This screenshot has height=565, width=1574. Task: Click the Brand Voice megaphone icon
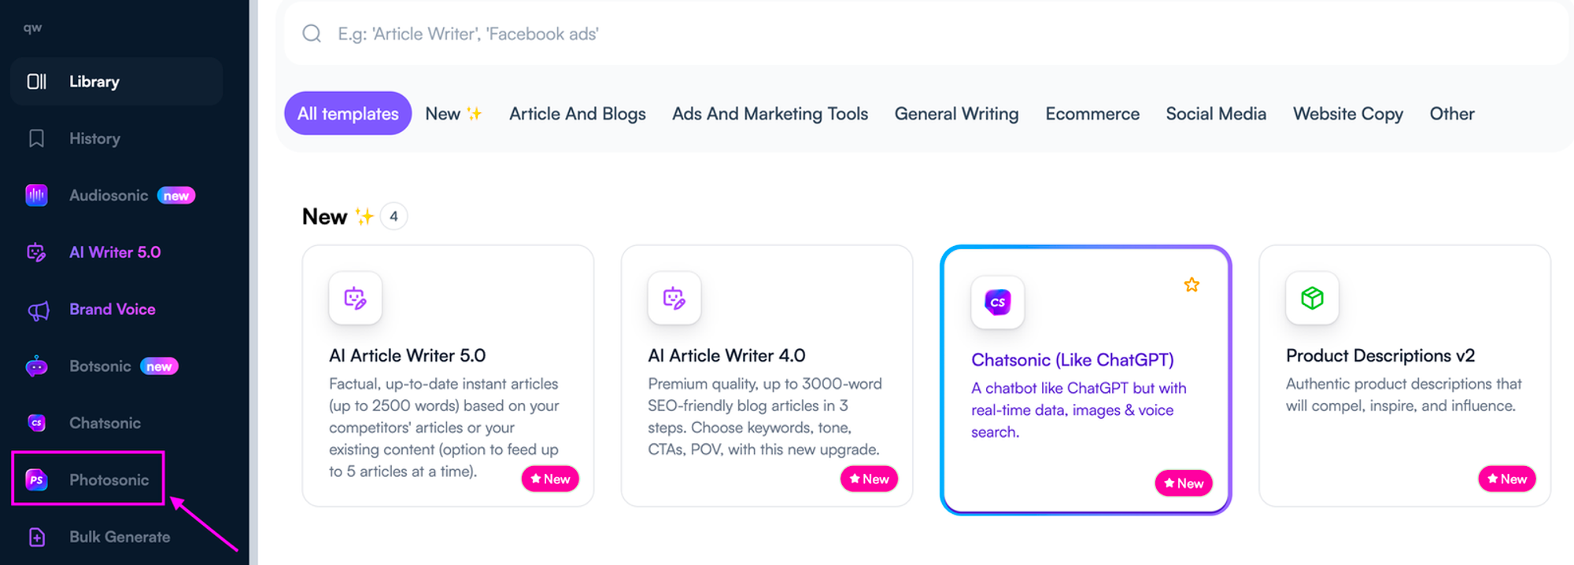pos(38,310)
